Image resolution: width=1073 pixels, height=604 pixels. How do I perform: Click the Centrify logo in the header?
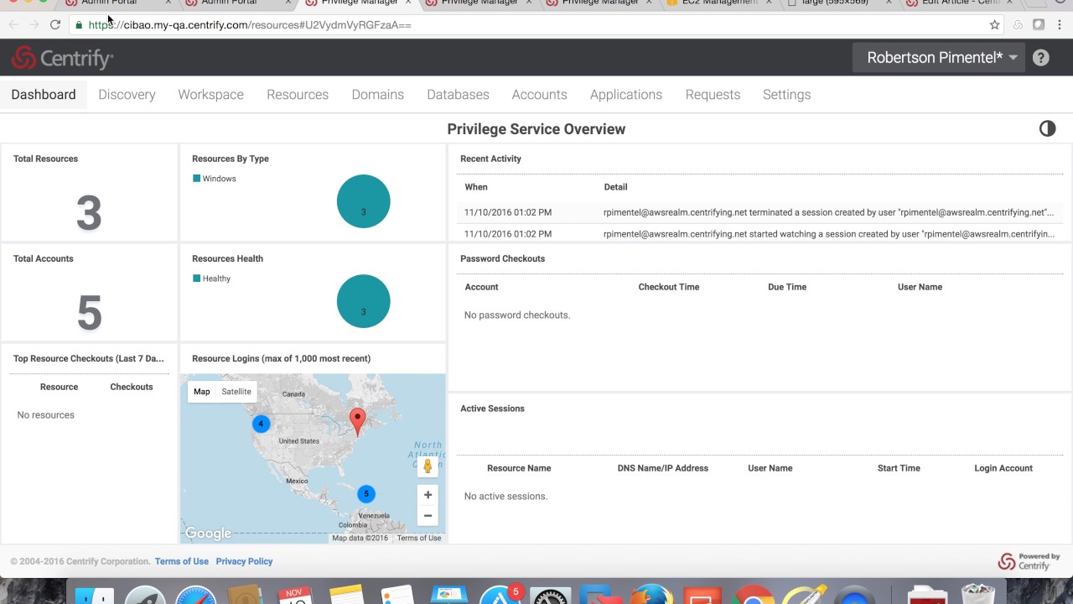point(62,58)
